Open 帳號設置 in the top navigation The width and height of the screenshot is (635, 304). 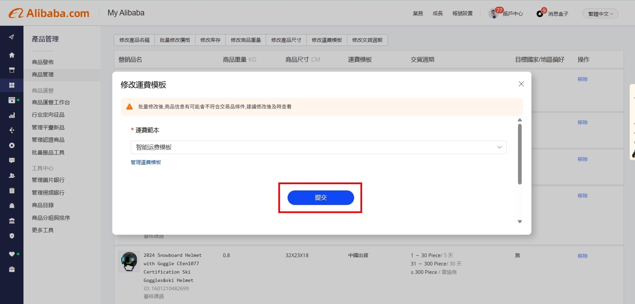tap(462, 13)
